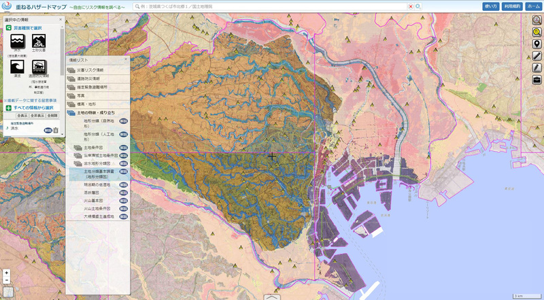The height and width of the screenshot is (300, 544).
Task: Toggle the 地形分類（自然地形） layer
Action: [x=99, y=123]
